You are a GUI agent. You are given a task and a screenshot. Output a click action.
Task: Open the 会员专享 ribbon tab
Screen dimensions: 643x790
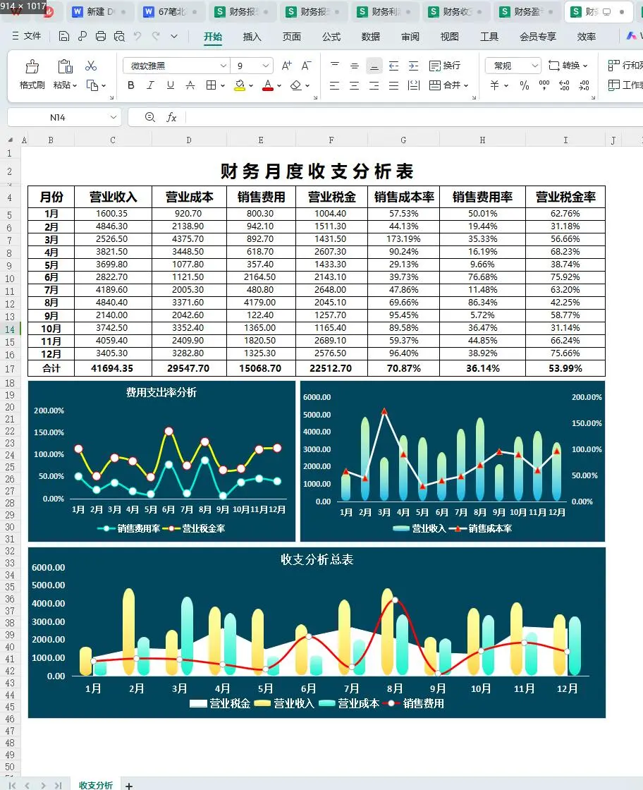point(538,37)
